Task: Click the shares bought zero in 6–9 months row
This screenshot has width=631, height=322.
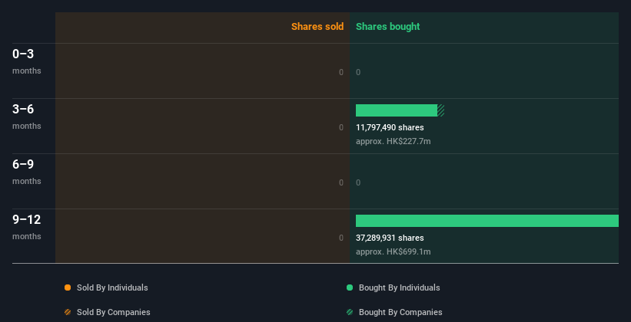Action: [x=358, y=182]
